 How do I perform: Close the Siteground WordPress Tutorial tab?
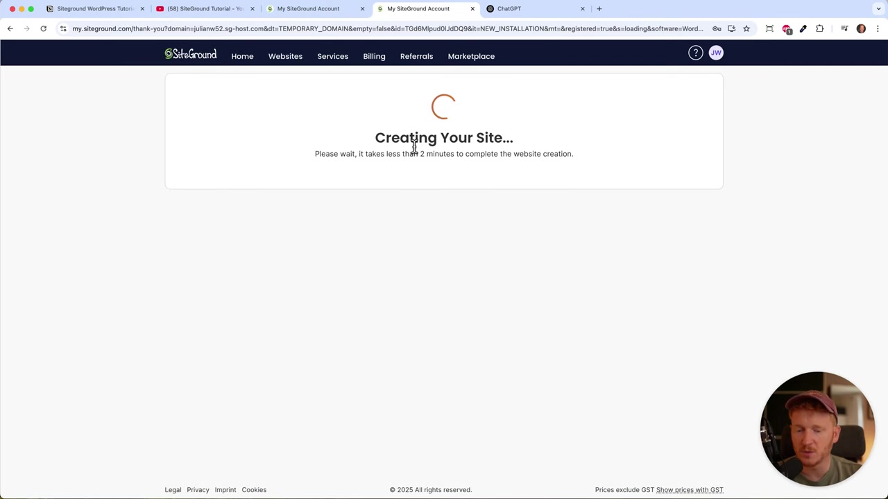click(x=142, y=8)
